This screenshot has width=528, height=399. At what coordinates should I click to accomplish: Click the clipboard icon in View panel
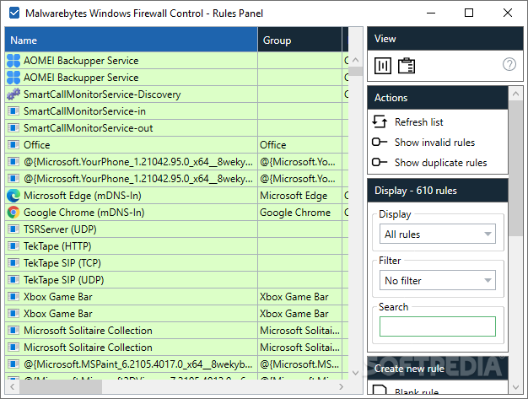(x=407, y=65)
